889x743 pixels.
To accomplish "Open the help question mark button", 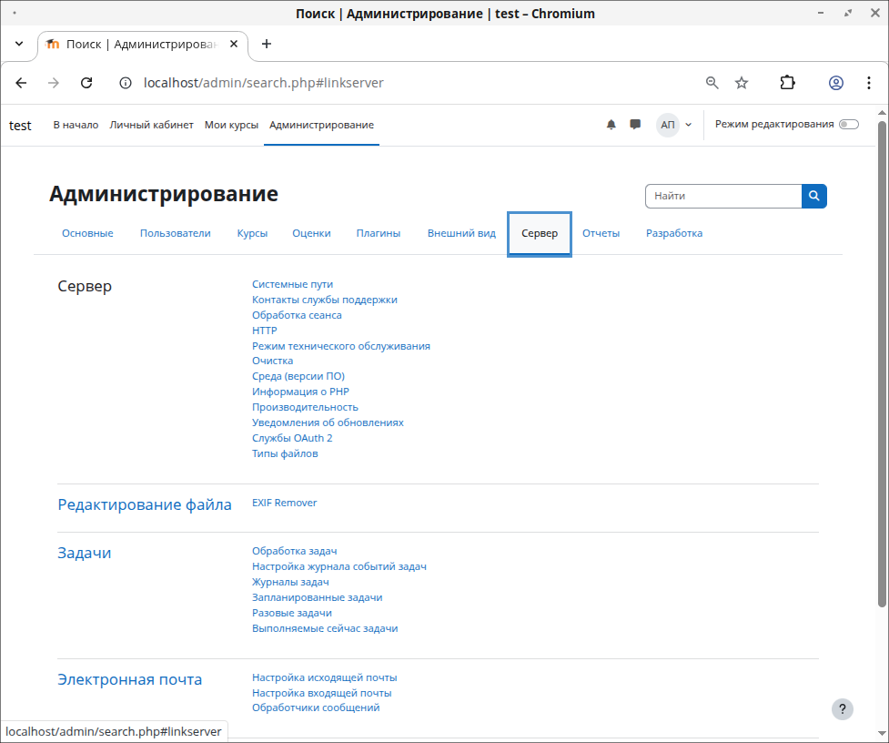I will point(843,709).
